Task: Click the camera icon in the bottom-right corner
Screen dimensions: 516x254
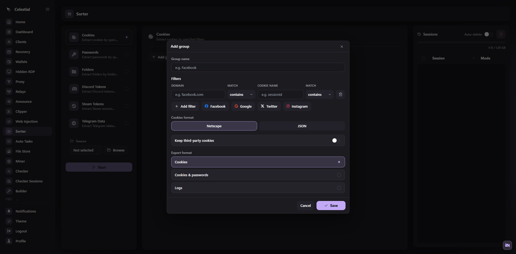Action: (507, 245)
